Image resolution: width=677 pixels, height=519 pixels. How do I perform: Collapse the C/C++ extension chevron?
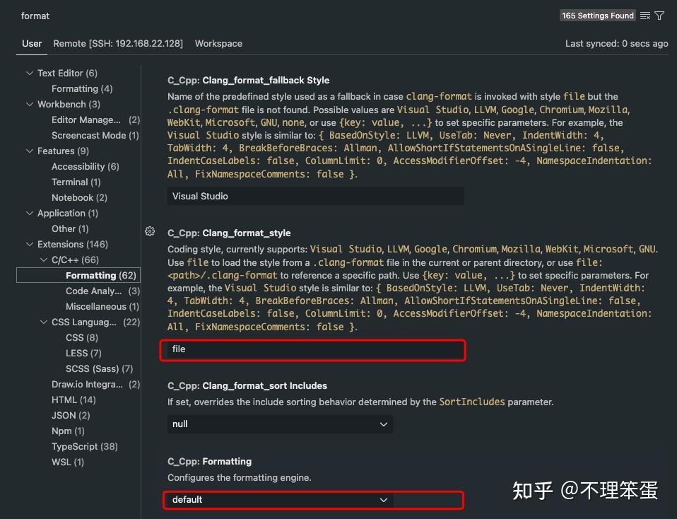[x=44, y=259]
